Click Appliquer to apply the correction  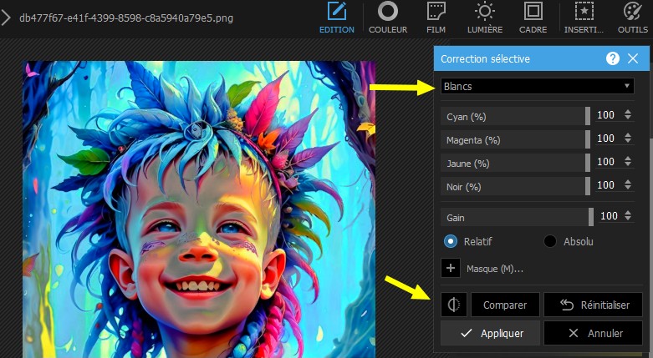pos(490,333)
